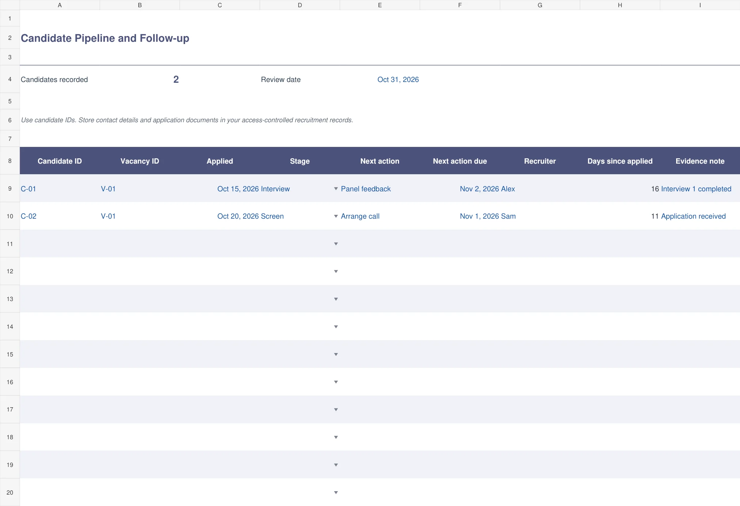Open Stage dropdown for candidate C-01
The image size is (740, 506).
tap(336, 189)
